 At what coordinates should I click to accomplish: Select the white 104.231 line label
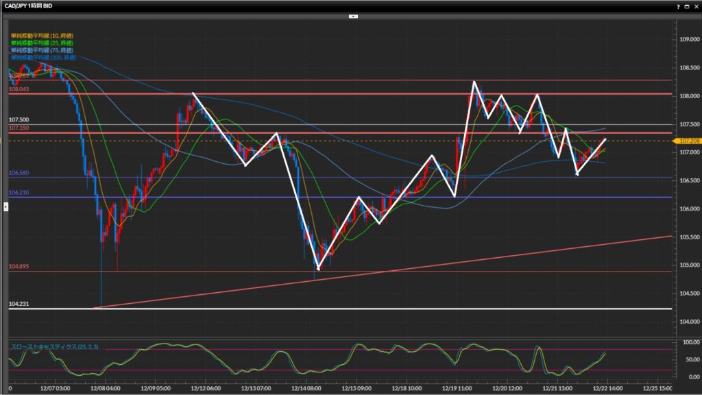[19, 303]
